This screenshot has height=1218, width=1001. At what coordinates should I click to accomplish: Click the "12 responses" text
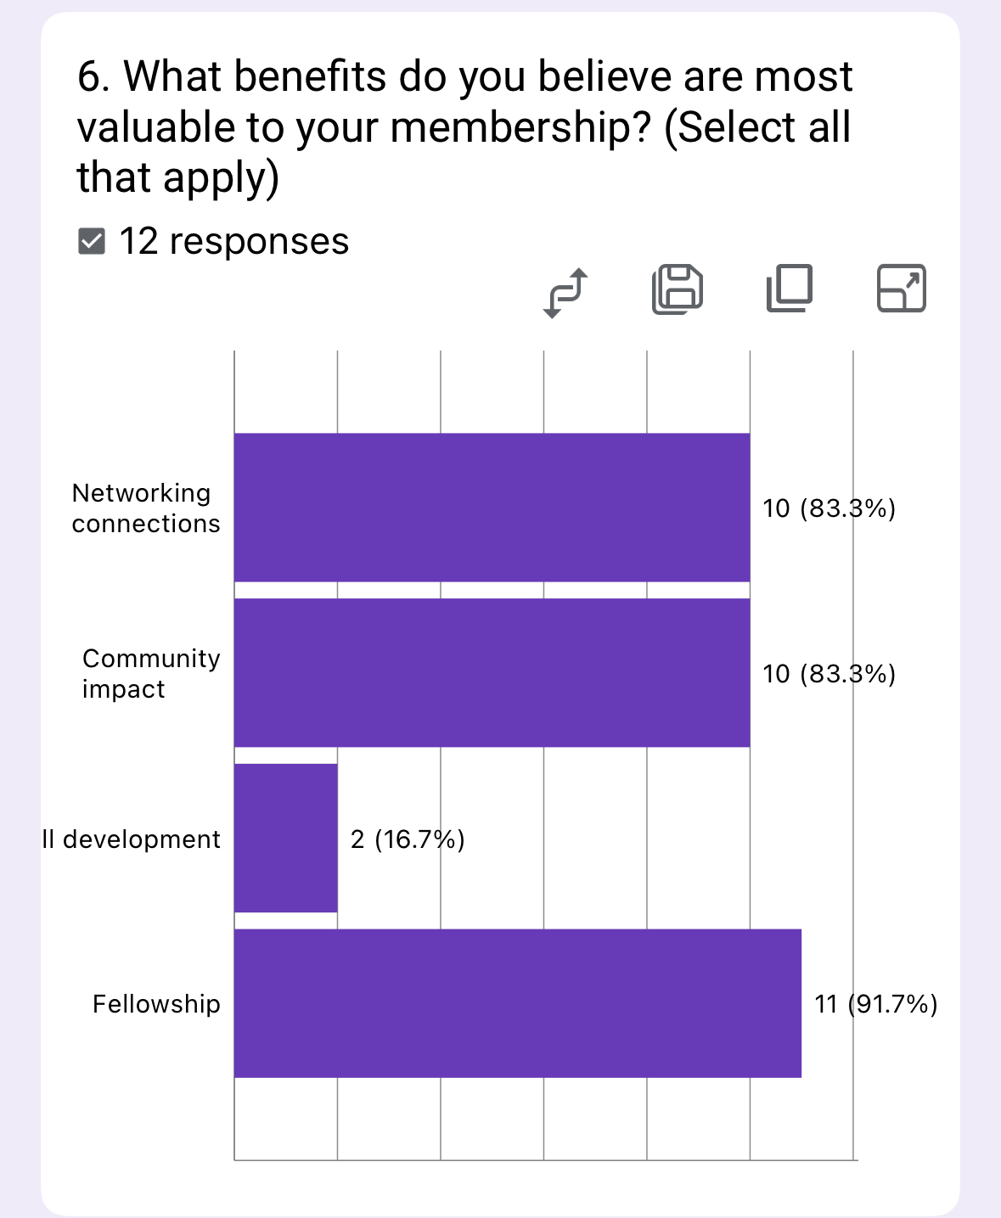233,242
